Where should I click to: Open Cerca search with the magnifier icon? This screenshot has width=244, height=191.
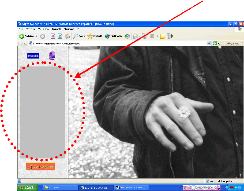point(79,36)
